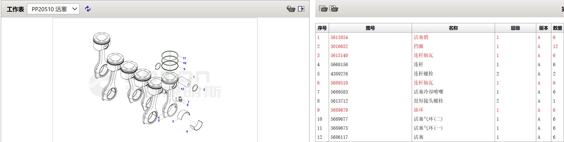Click callout 12 beside the piston
Viewport: 564px width, 142px height.
(182, 89)
